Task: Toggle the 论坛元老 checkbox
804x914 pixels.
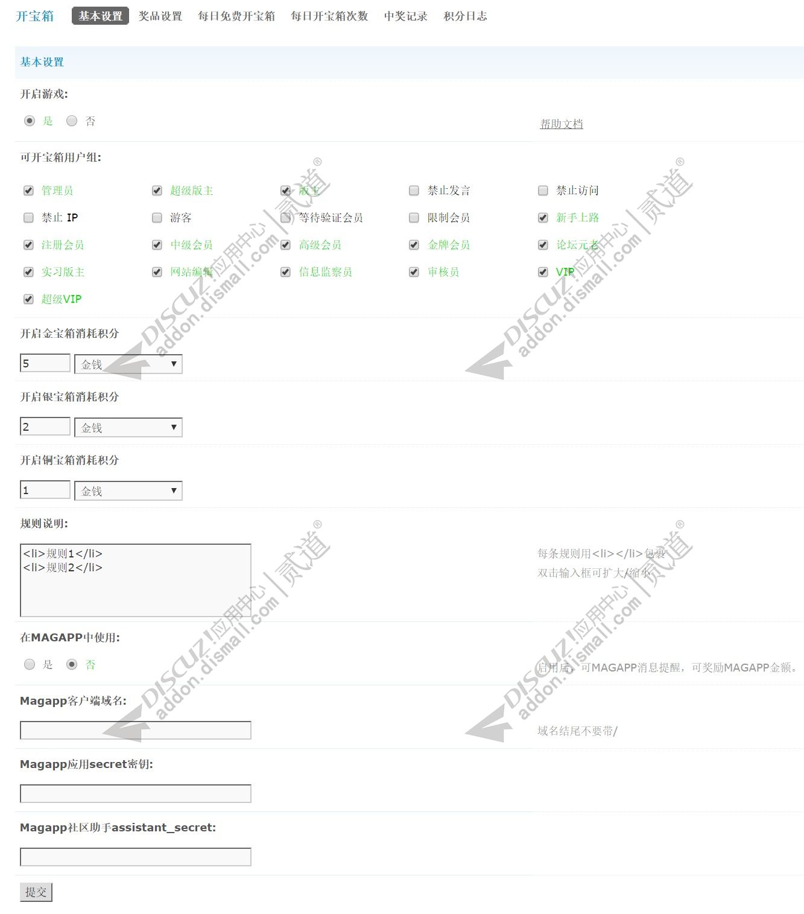Action: tap(543, 245)
